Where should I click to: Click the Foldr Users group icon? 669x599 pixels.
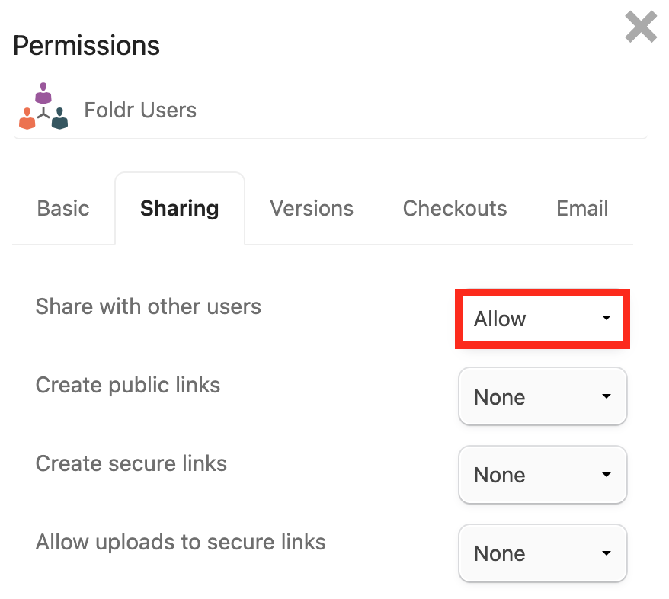(x=43, y=107)
